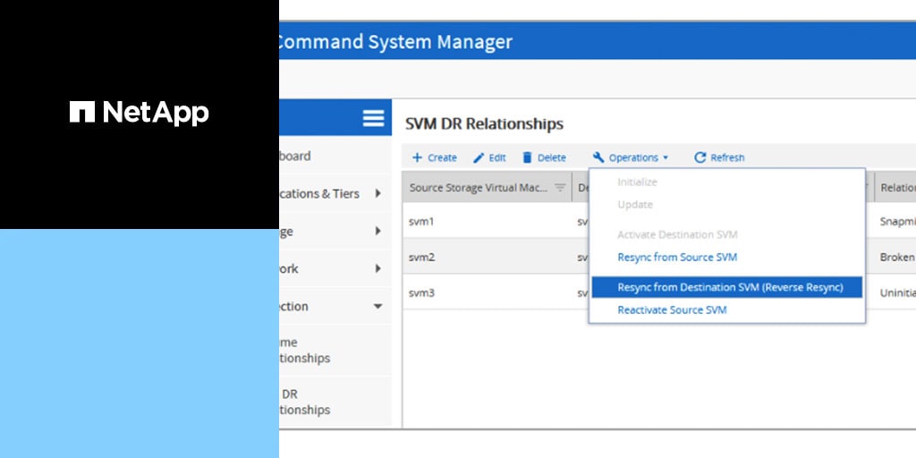The width and height of the screenshot is (916, 458).
Task: Click the Edit pencil icon
Action: [479, 157]
